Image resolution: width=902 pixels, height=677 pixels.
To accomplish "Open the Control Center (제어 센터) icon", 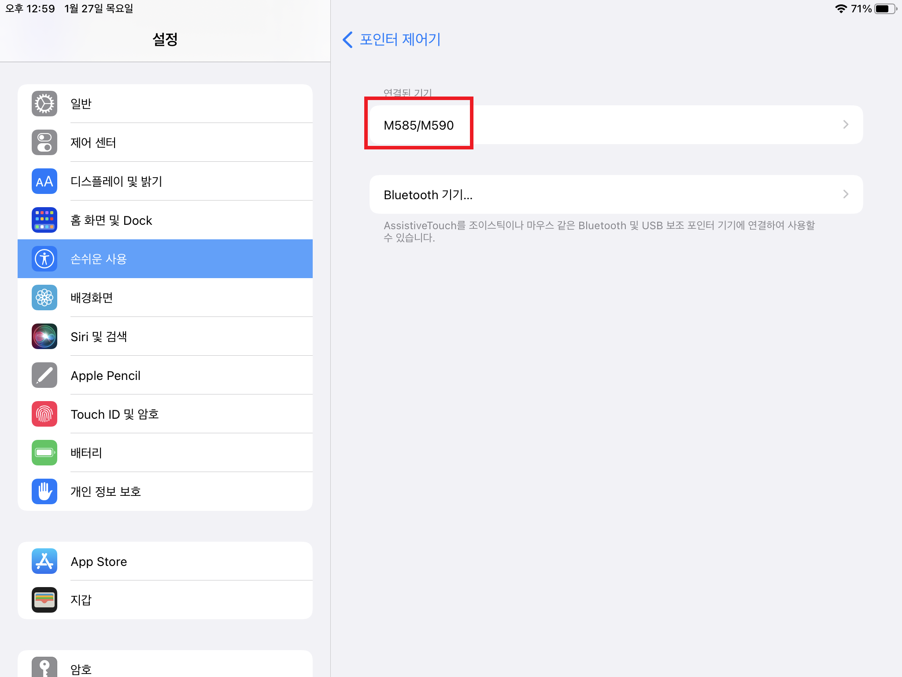I will tap(44, 142).
